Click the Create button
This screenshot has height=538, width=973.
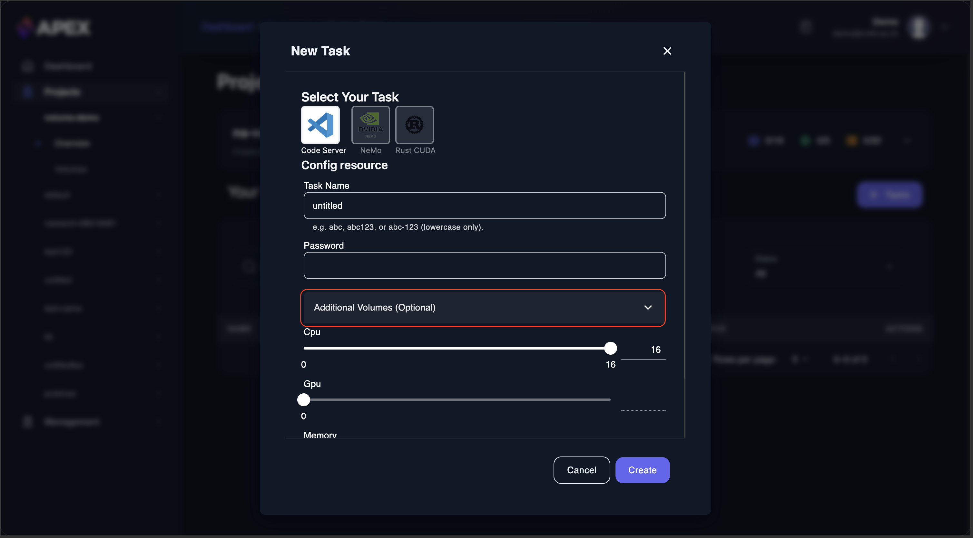[643, 470]
